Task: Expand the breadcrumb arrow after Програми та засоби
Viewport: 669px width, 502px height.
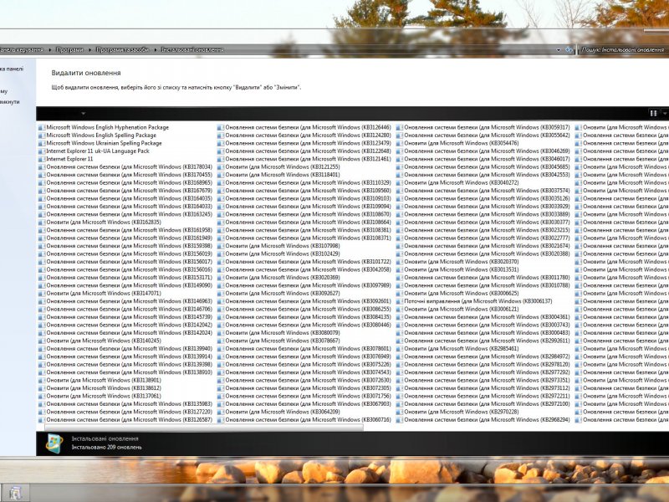Action: point(155,50)
